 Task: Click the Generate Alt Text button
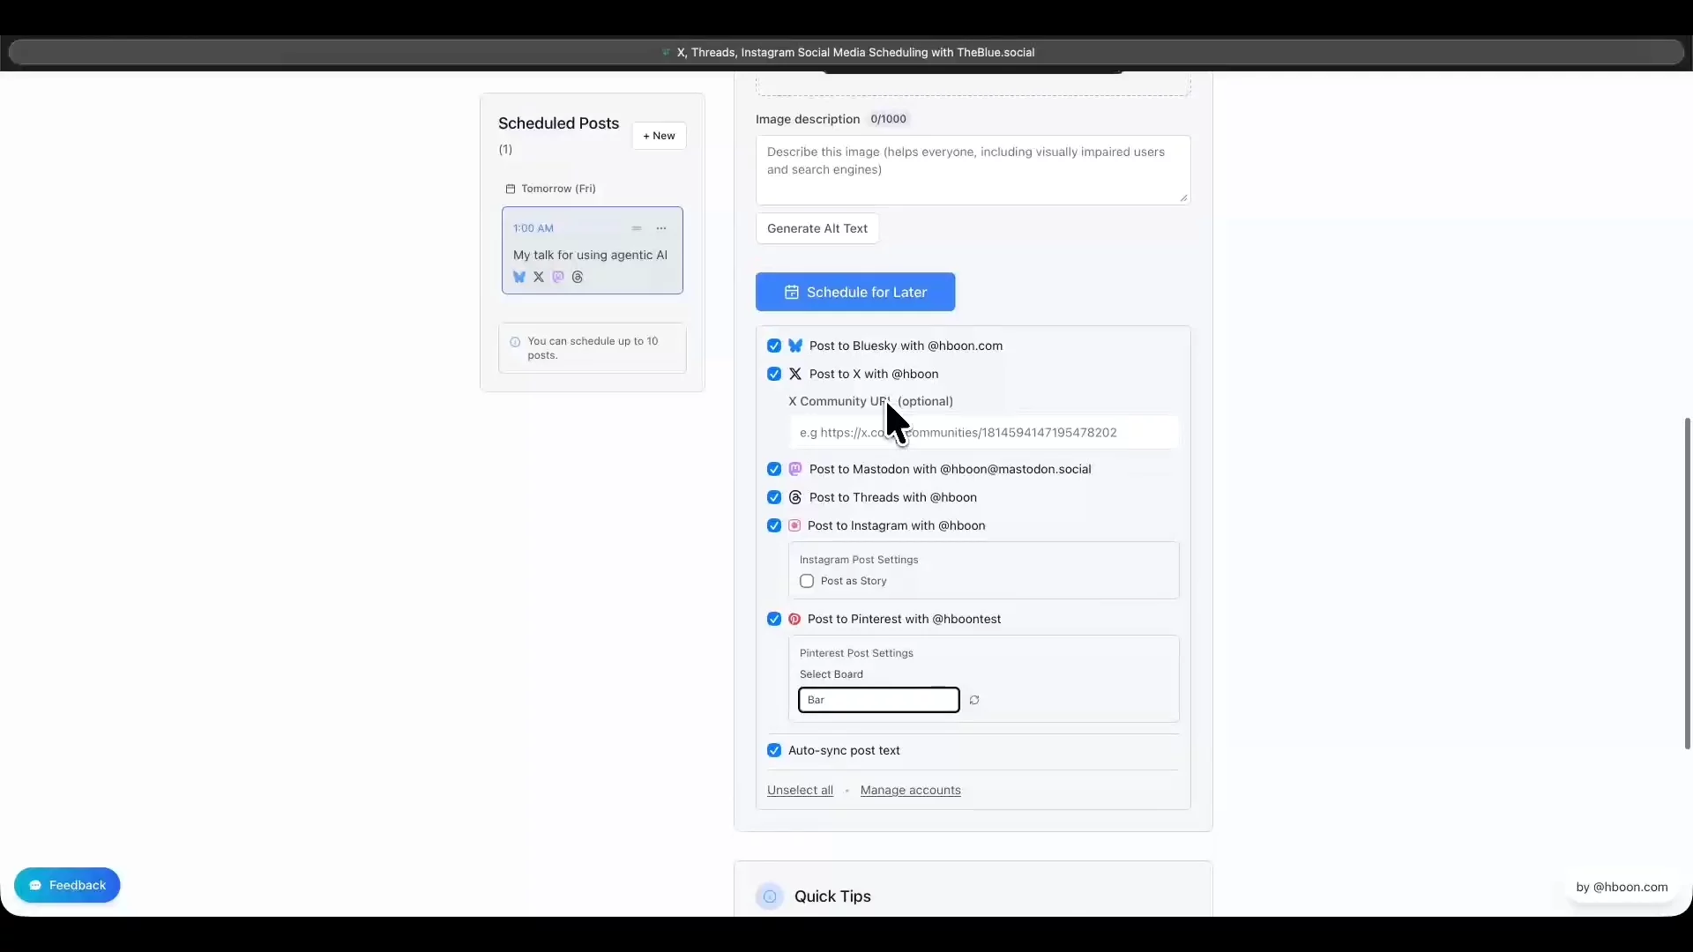point(817,228)
